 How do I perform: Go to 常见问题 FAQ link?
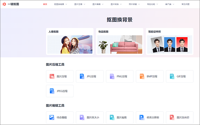(185, 4)
